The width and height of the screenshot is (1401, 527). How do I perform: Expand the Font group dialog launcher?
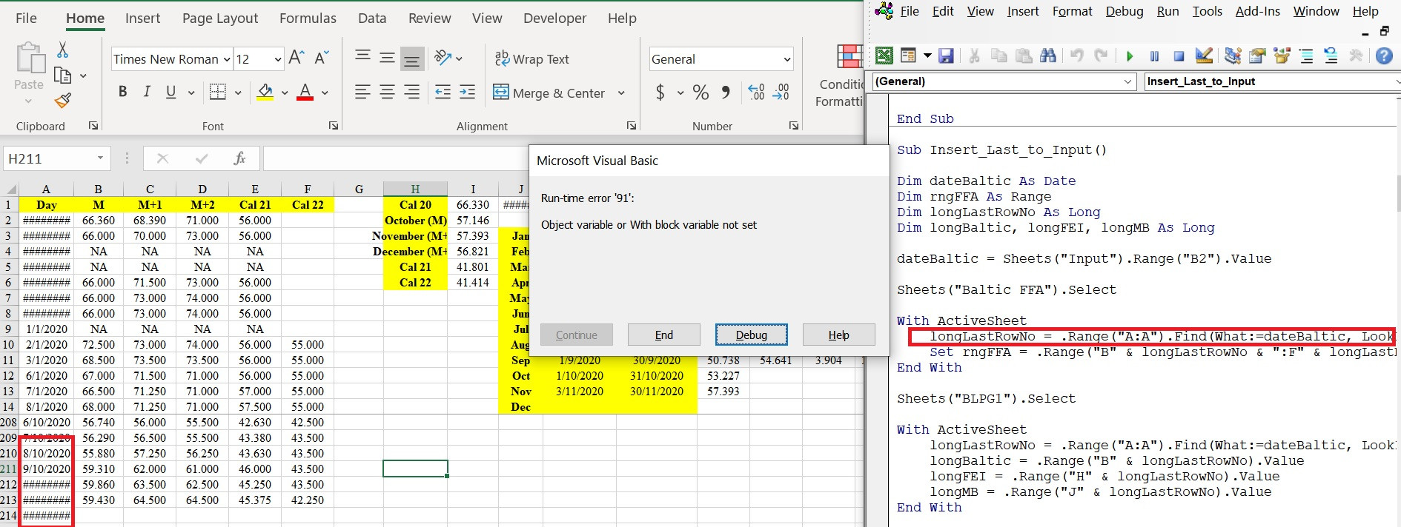334,126
